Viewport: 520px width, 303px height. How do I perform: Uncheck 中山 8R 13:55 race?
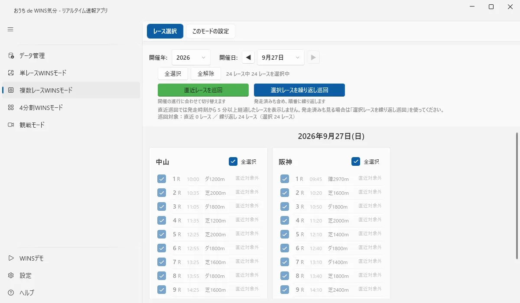162,276
